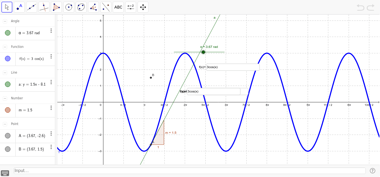Toggle visibility of point A
This screenshot has height=177, width=380.
(x=8, y=136)
